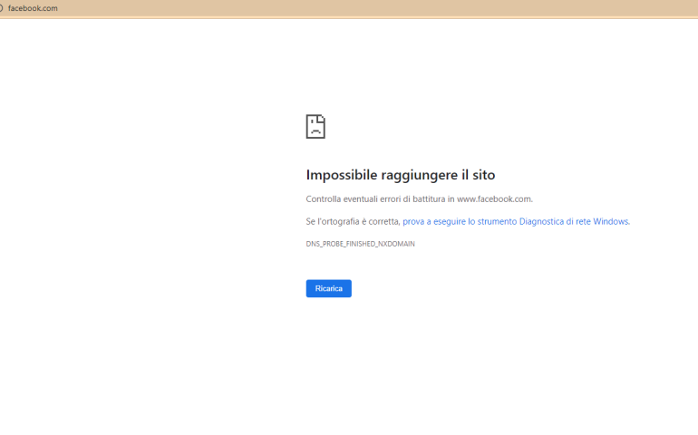Click the word Impossibile in the heading
Image resolution: width=698 pixels, height=435 pixels.
click(344, 175)
